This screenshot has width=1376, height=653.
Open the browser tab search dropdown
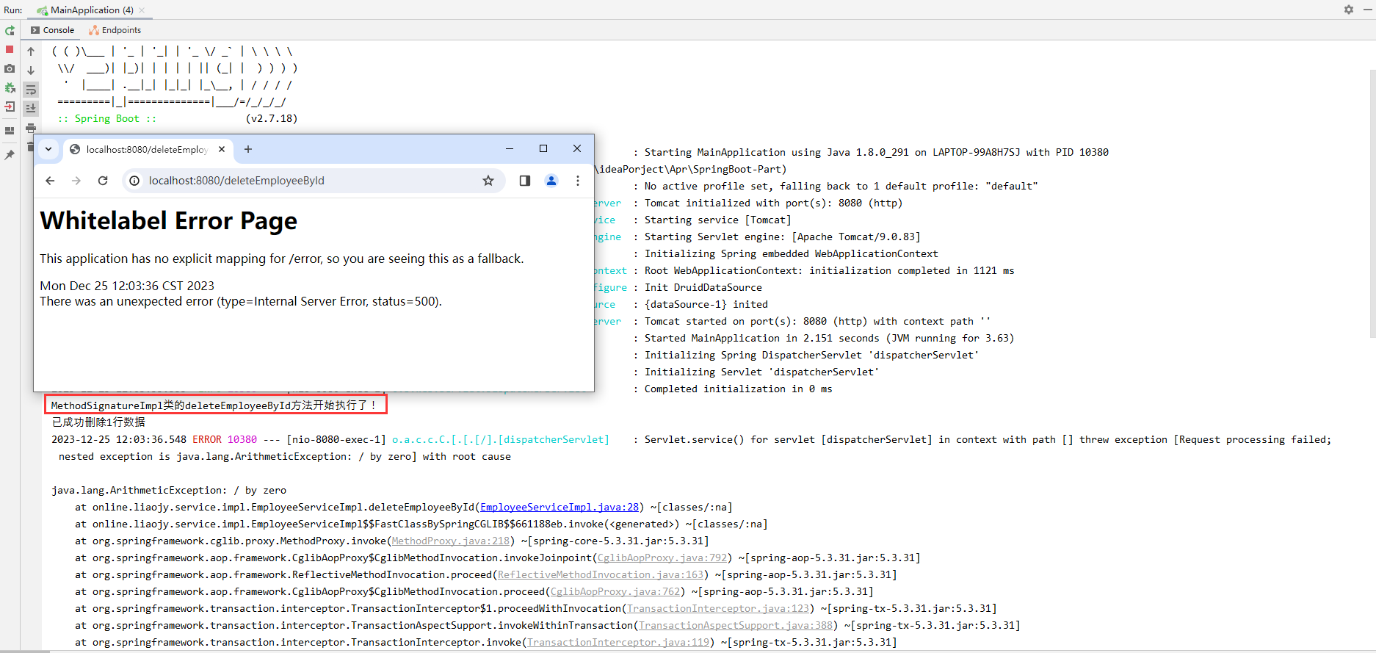pyautogui.click(x=48, y=149)
